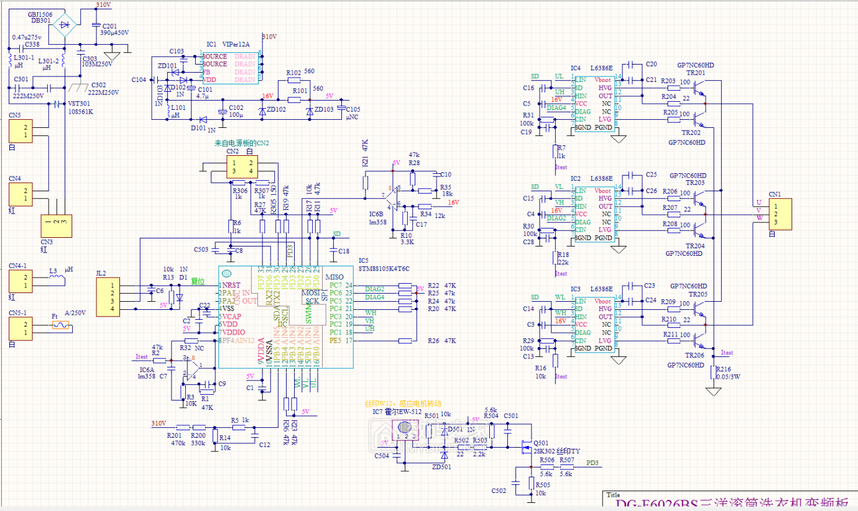Select the R216 0.05/3W shunt resistor
858x511 pixels.
point(714,373)
